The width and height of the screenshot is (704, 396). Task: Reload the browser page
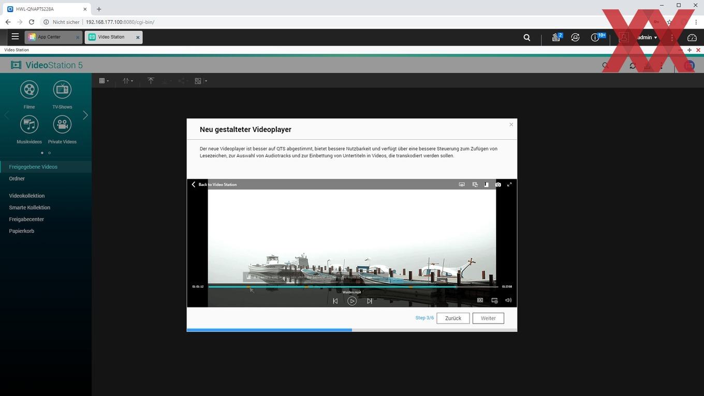(32, 22)
